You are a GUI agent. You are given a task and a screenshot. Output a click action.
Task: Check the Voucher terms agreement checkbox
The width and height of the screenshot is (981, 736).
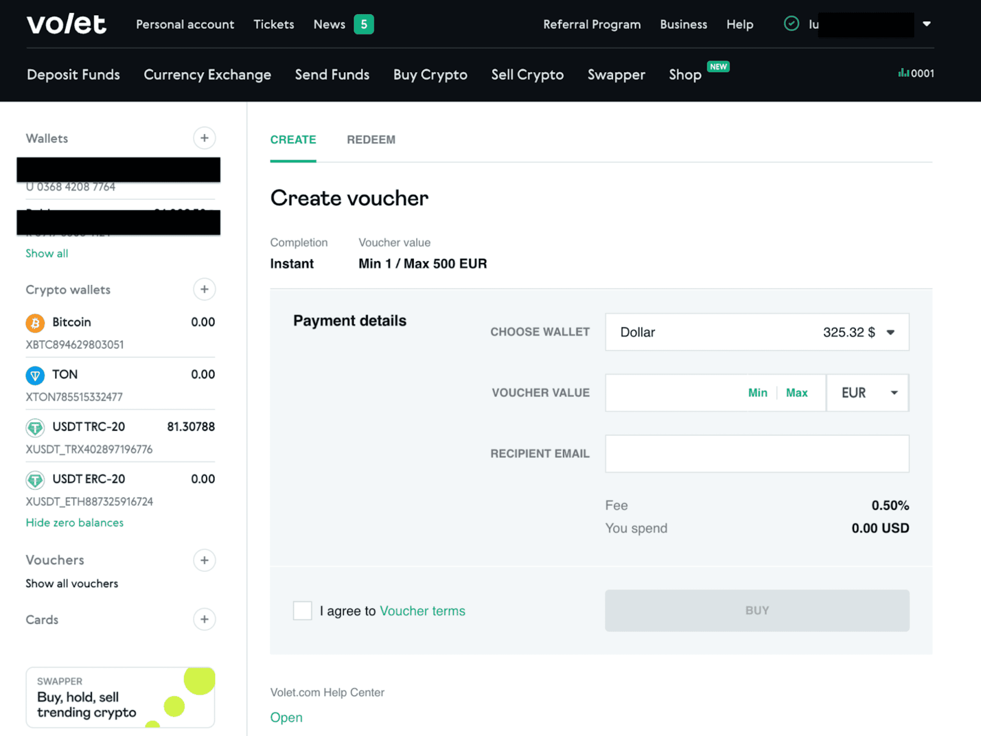[302, 611]
